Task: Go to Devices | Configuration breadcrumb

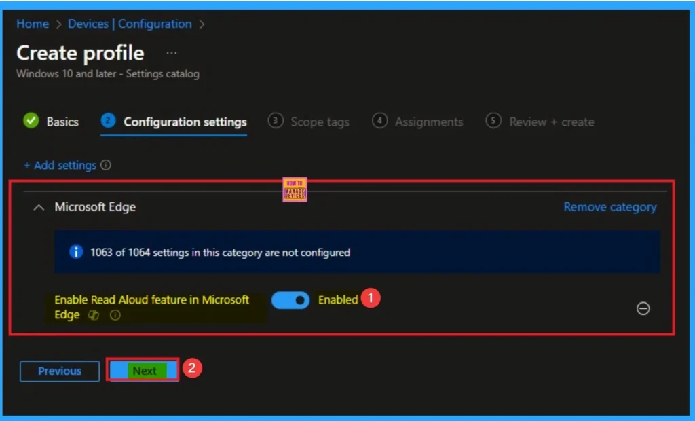Action: tap(130, 24)
